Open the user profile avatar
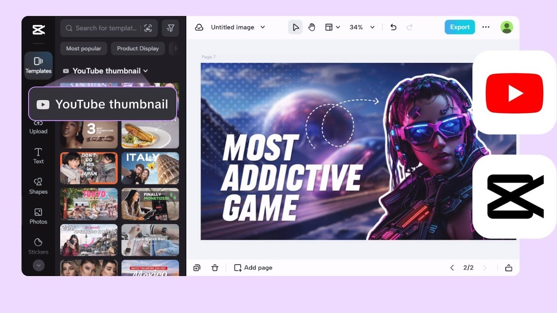 pos(507,27)
